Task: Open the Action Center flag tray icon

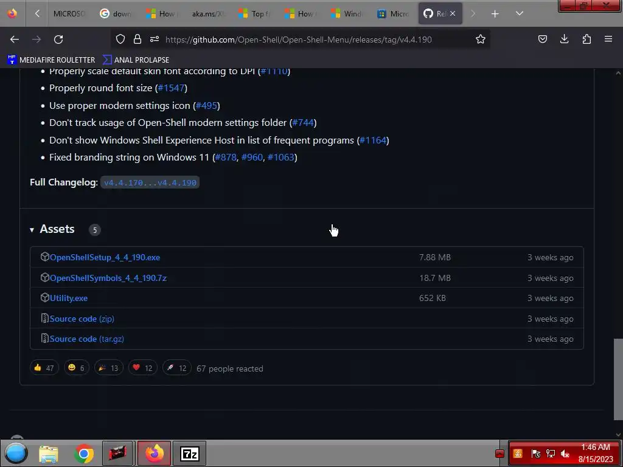Action: tap(535, 454)
